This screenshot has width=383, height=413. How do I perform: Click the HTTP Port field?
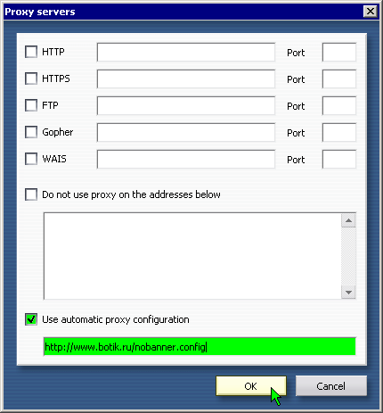339,53
